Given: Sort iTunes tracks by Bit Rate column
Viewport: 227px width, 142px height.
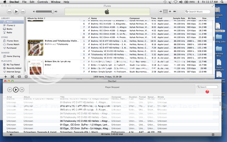Looking at the screenshot, I should pos(192,18).
